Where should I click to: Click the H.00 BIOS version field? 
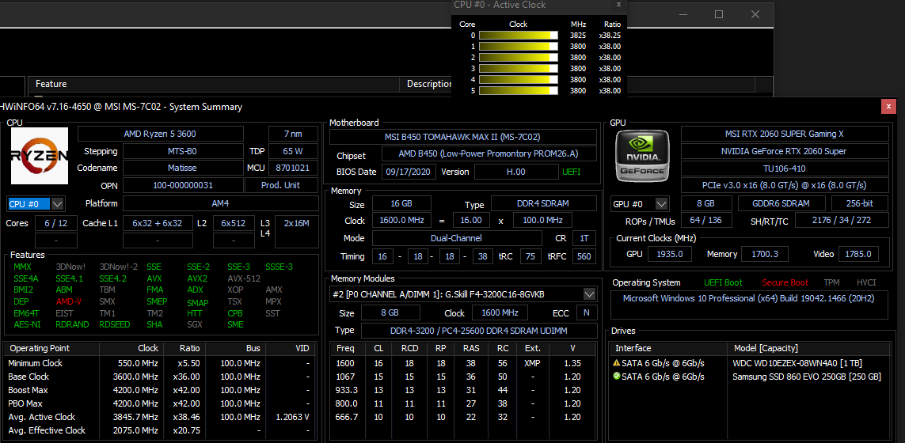[x=516, y=172]
